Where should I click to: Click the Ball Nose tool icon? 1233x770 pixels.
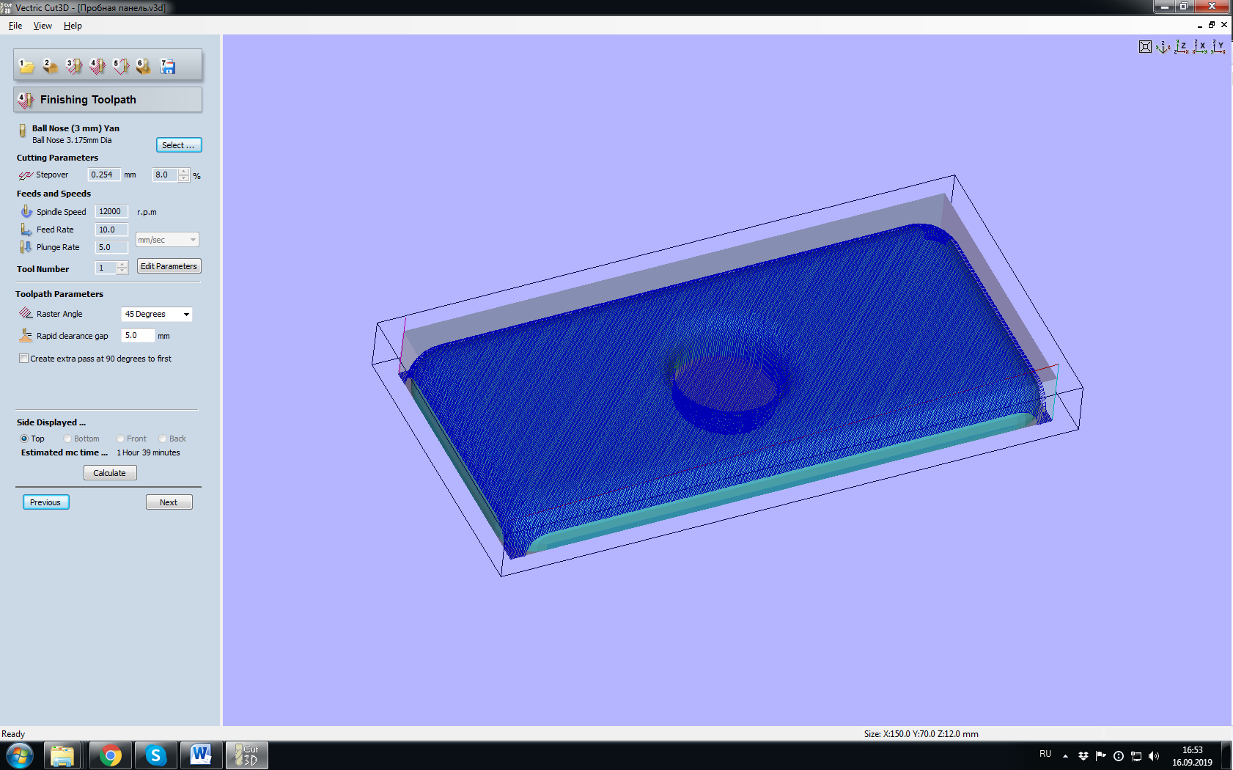(22, 132)
